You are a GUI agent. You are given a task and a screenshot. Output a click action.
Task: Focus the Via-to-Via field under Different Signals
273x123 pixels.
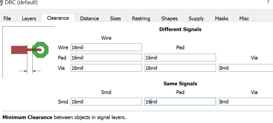[246, 68]
